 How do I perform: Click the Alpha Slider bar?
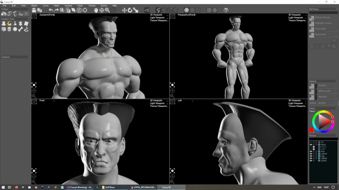pyautogui.click(x=323, y=103)
